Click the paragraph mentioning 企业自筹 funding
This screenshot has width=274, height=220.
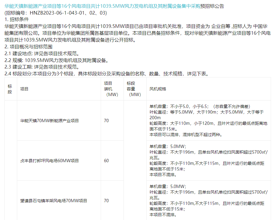pyautogui.click(x=137, y=33)
